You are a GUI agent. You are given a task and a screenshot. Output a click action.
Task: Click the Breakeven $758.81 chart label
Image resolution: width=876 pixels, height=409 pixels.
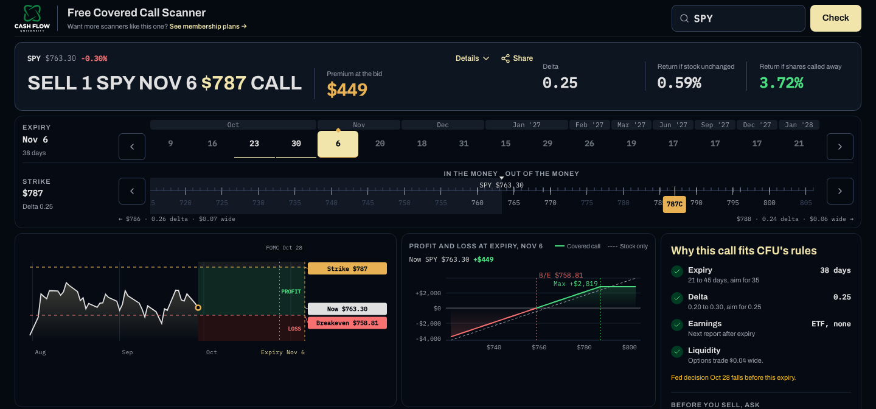pyautogui.click(x=347, y=323)
